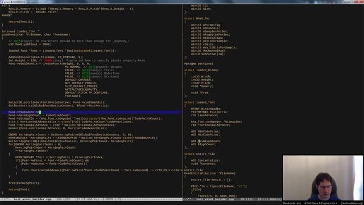Click 'r32 LineAdvance;' field
Viewport: 364px width, 205px height.
pos(205,115)
